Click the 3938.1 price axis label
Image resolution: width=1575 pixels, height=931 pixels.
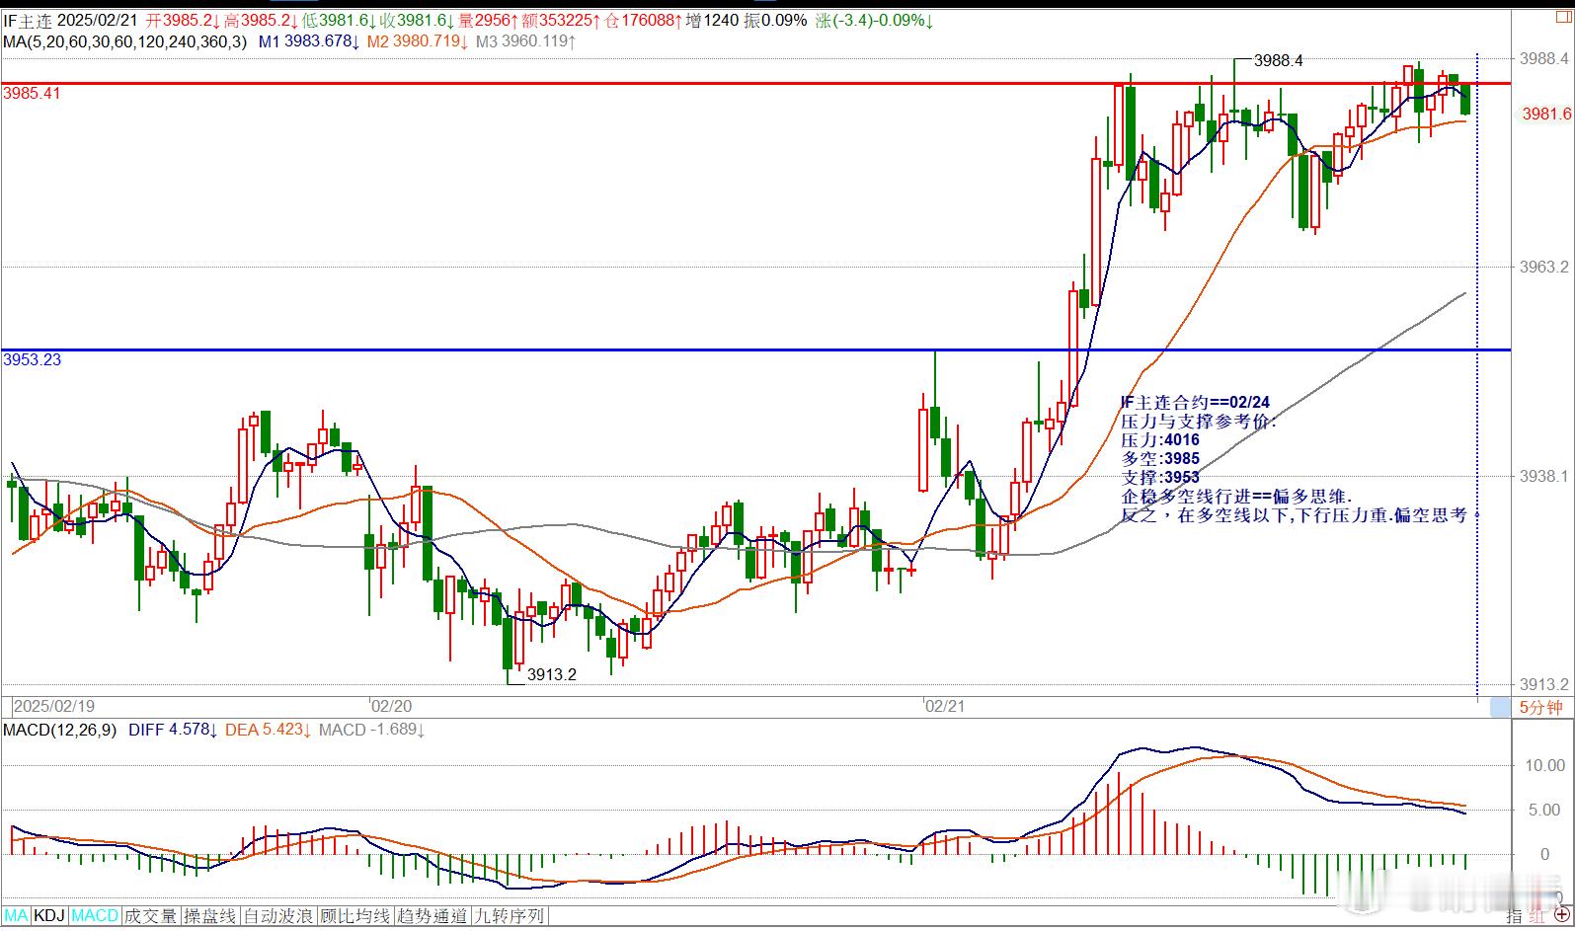(1544, 476)
